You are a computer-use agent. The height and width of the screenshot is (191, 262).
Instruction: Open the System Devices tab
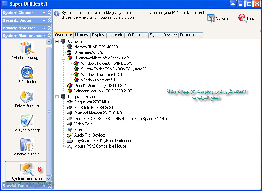point(163,35)
